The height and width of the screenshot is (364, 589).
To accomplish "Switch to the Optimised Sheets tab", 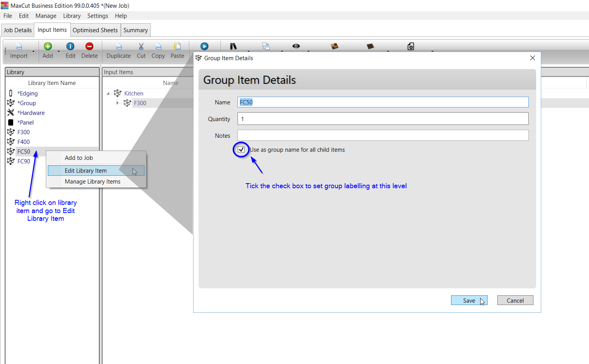I will click(95, 30).
